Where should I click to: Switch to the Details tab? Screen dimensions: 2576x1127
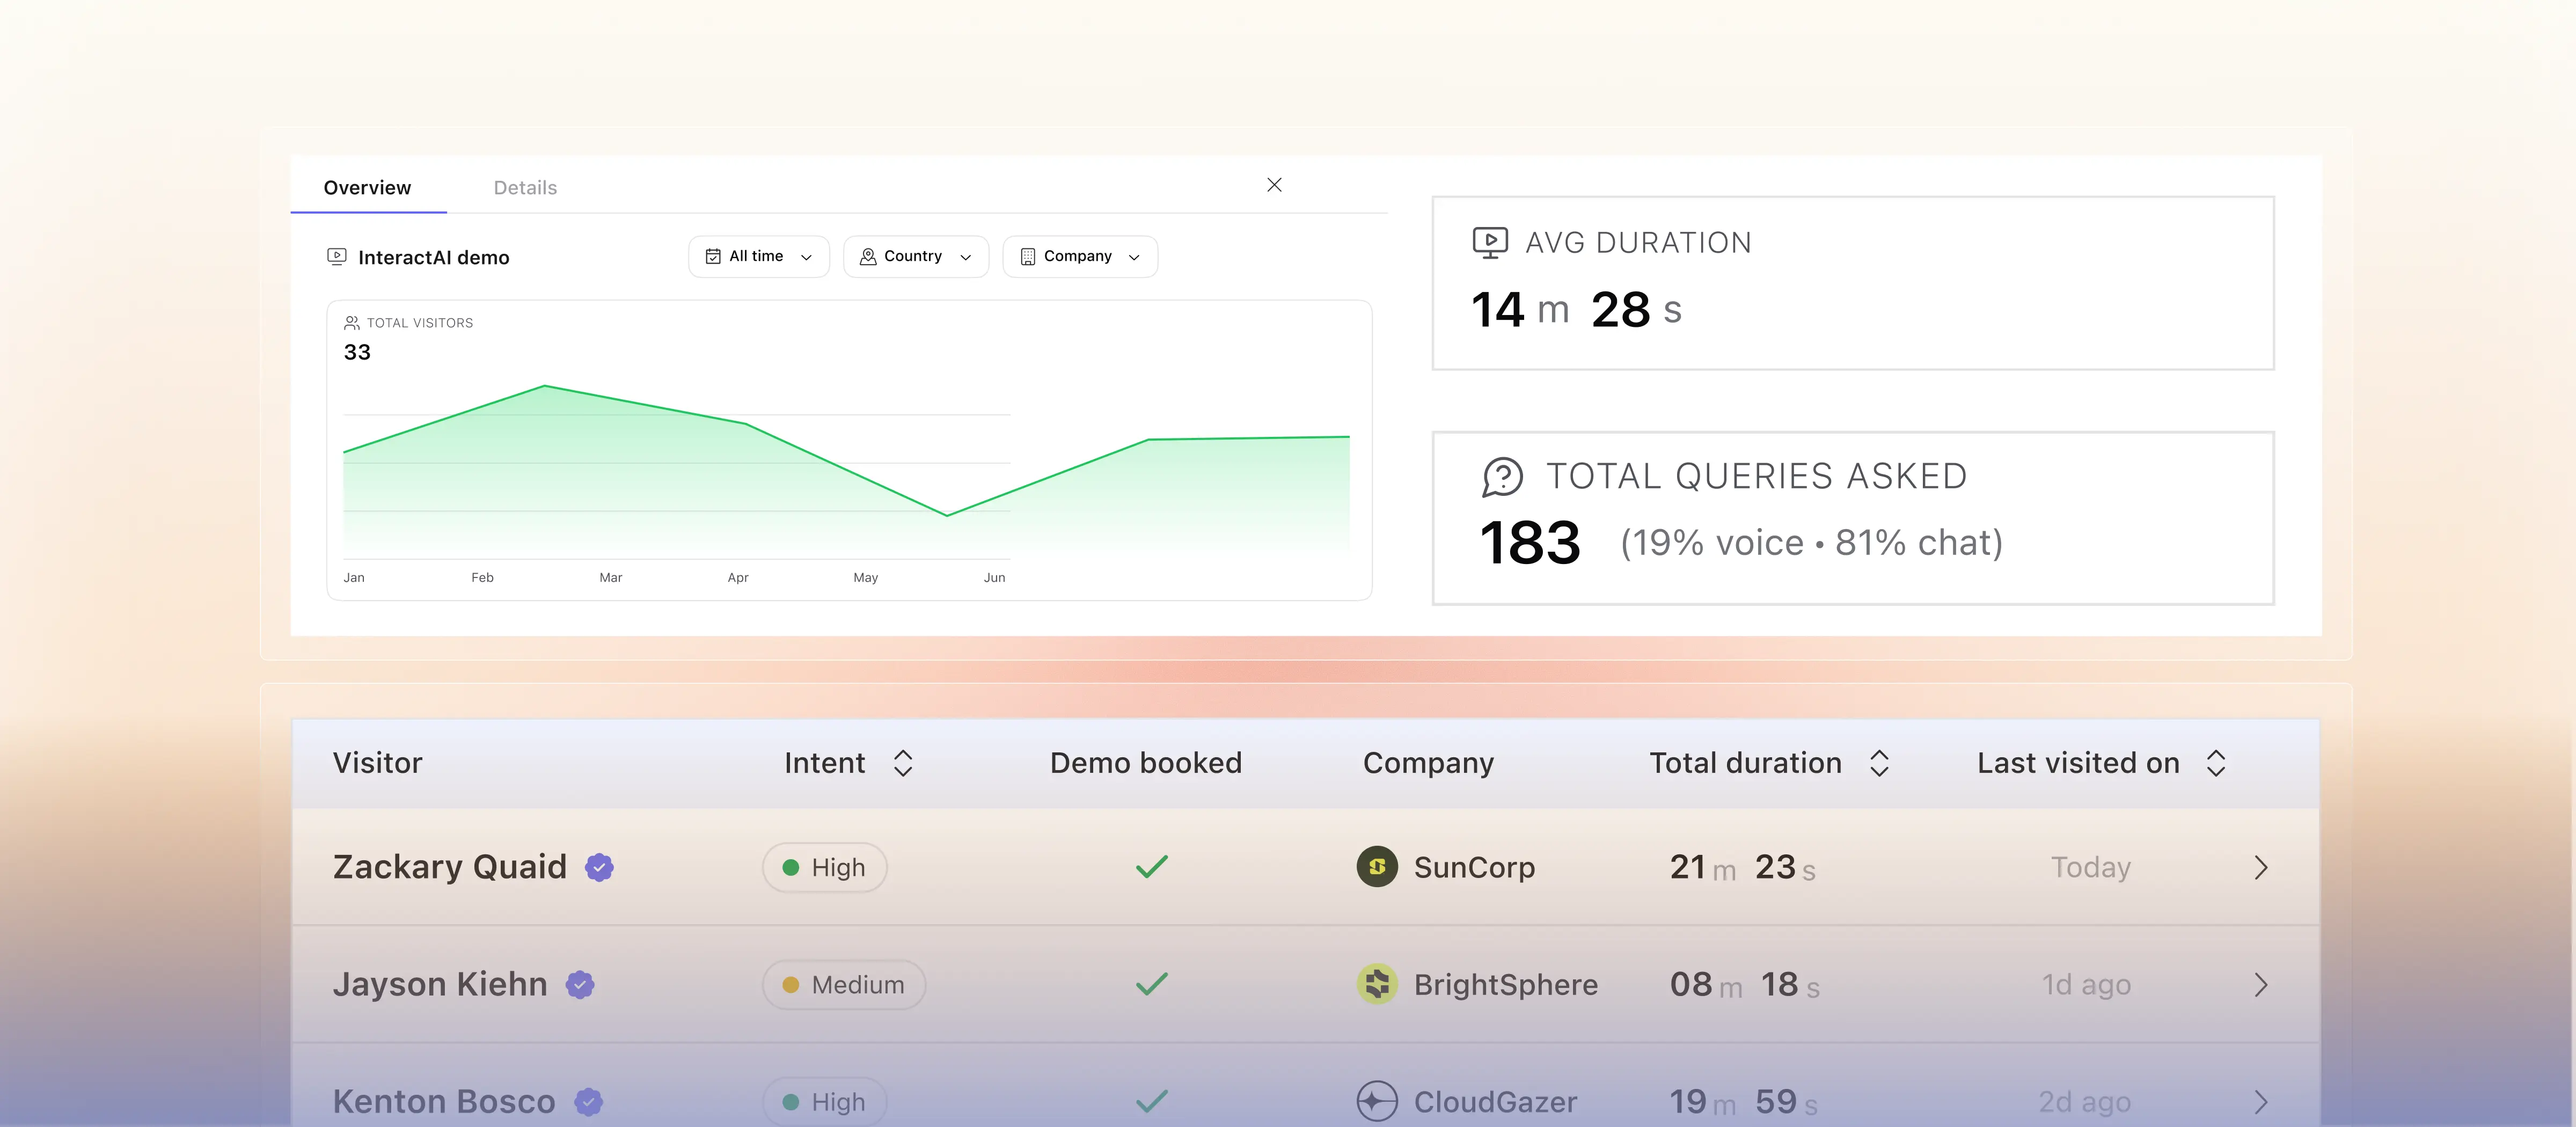click(x=525, y=188)
